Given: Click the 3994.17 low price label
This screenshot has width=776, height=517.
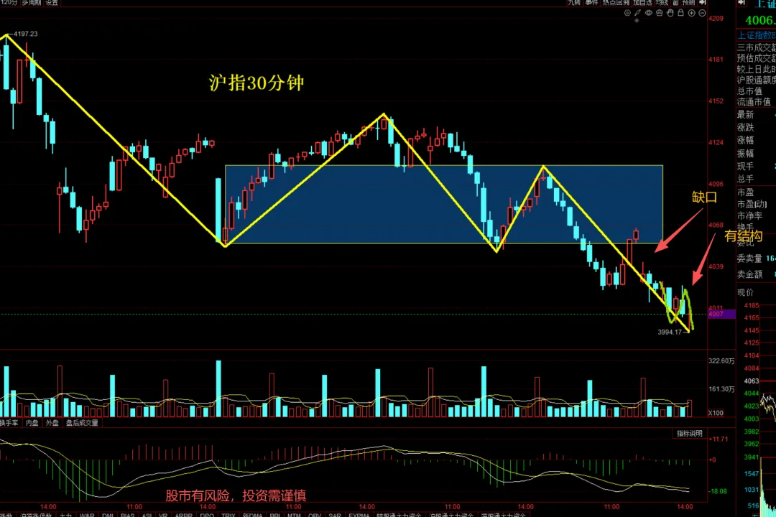Looking at the screenshot, I should [670, 332].
